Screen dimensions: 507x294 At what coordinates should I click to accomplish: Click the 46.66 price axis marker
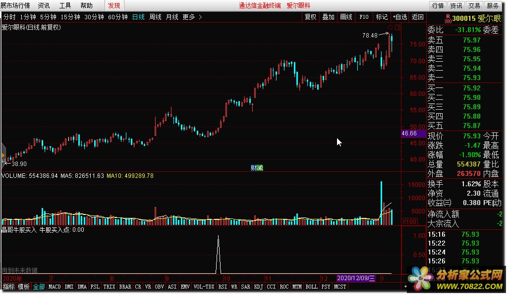[x=413, y=133]
